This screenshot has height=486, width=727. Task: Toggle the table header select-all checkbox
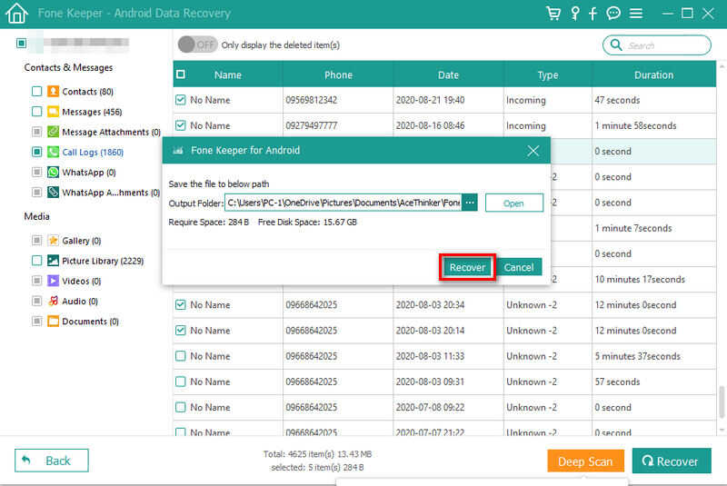(x=181, y=74)
